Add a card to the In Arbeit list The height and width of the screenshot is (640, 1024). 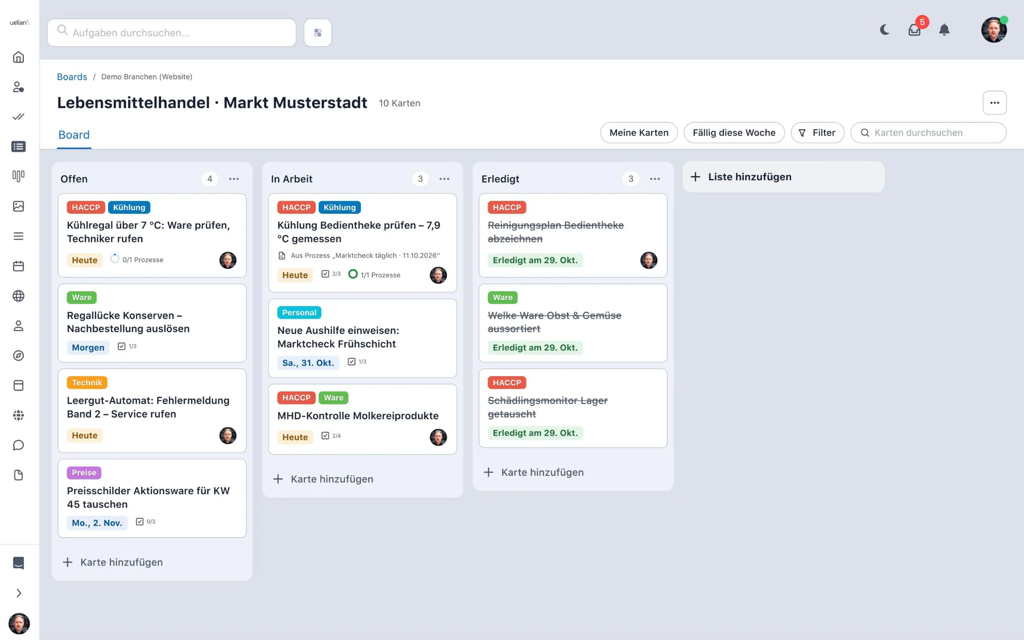click(323, 479)
